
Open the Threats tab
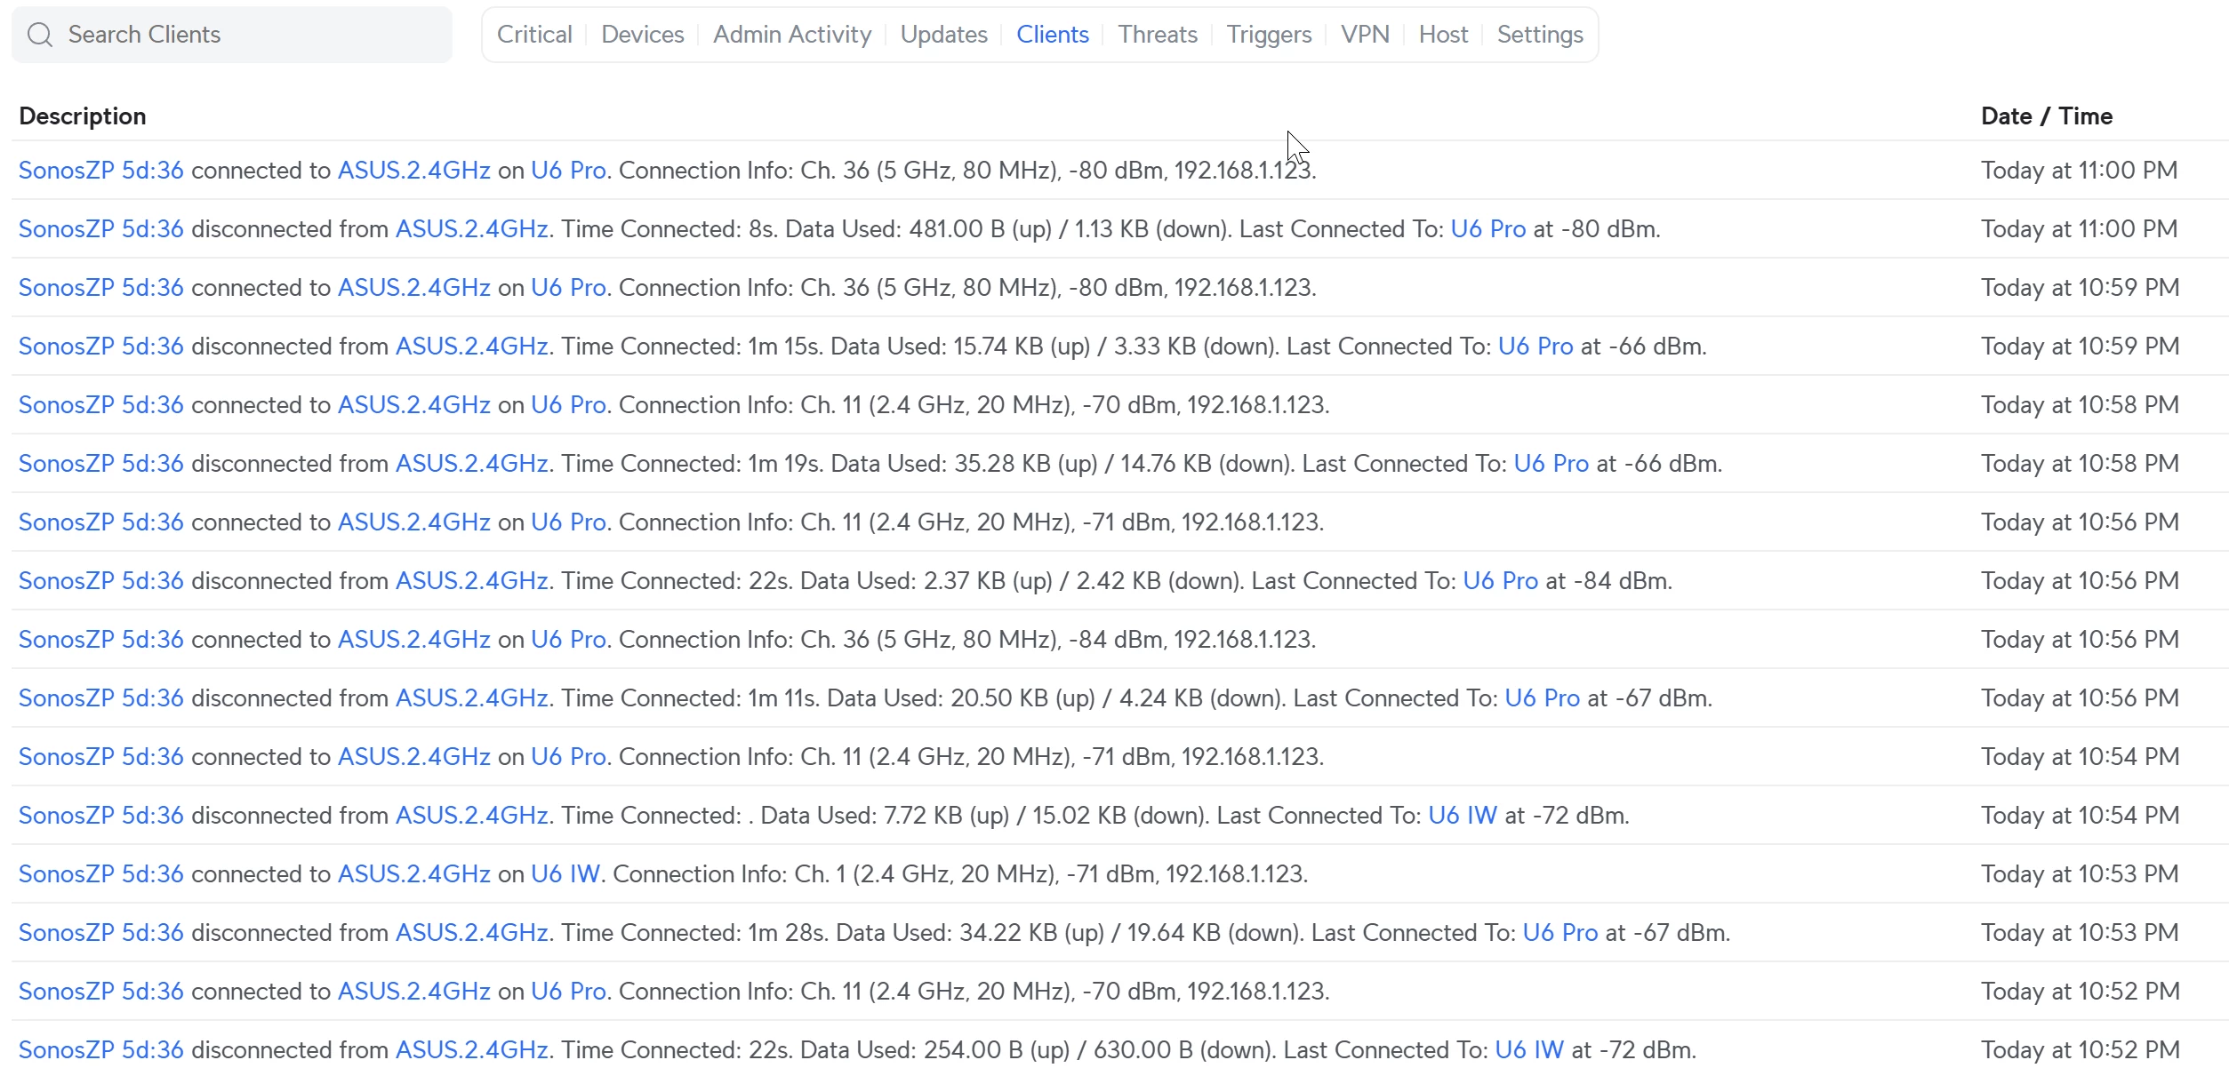pos(1158,35)
